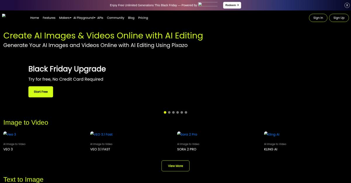Navigate to the Community page
The height and width of the screenshot is (183, 351).
(116, 18)
